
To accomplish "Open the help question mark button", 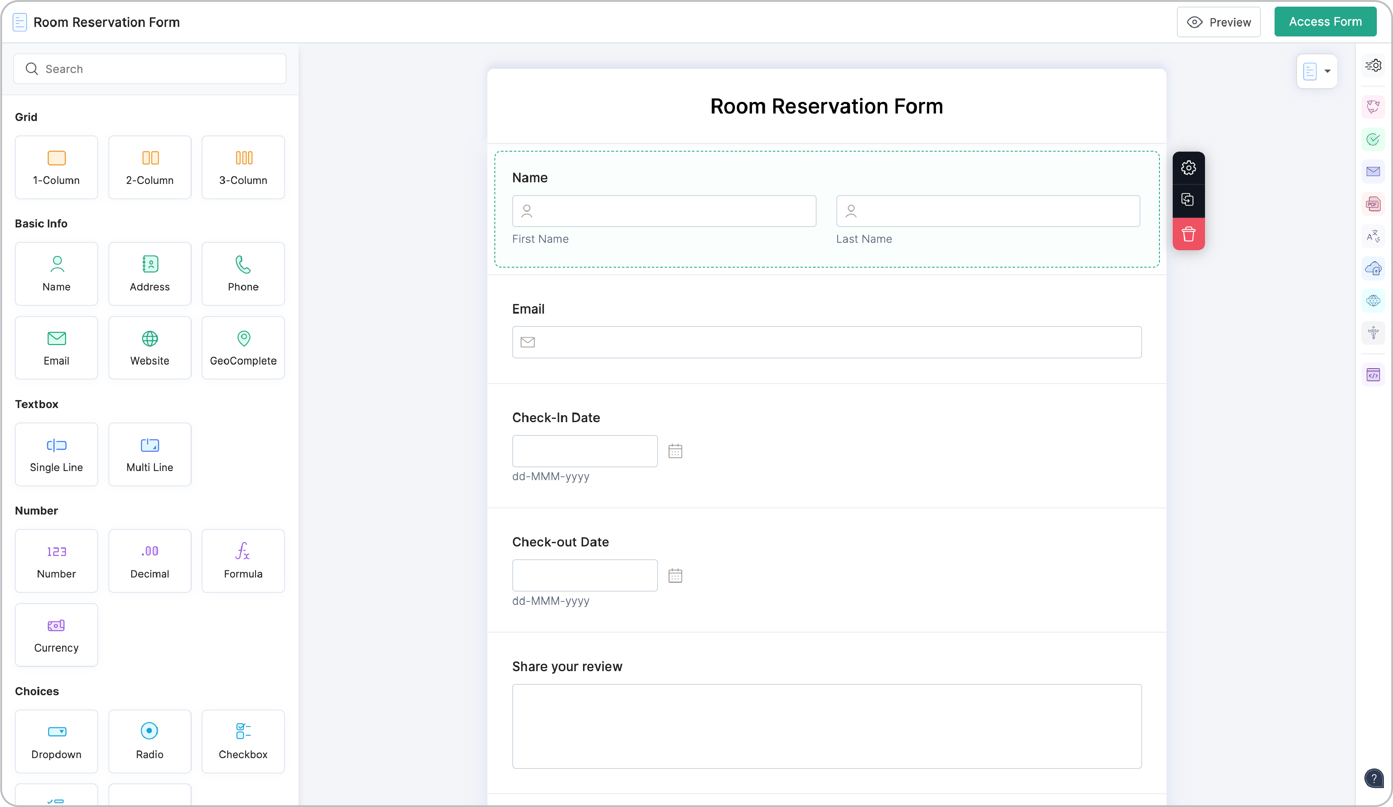I will point(1373,778).
